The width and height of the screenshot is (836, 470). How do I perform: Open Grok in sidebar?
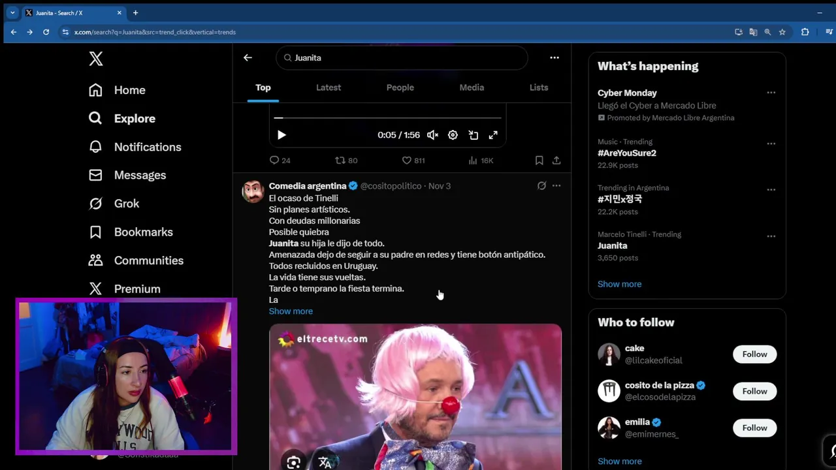pos(114,204)
